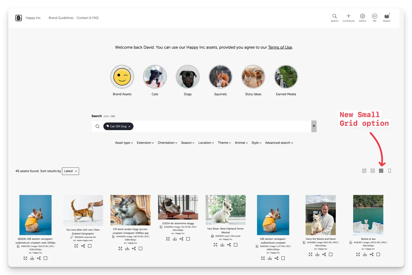Download the 113214-bk-downtime-doggy asset
412x275 pixels.
click(175, 239)
